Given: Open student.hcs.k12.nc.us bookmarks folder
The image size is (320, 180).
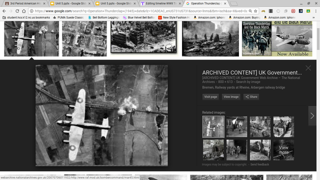Looking at the screenshot, I should [x=26, y=17].
